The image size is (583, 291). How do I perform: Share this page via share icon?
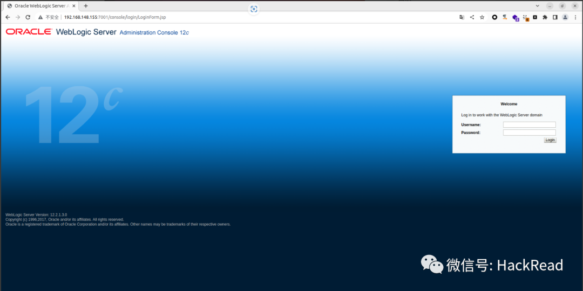coord(472,17)
